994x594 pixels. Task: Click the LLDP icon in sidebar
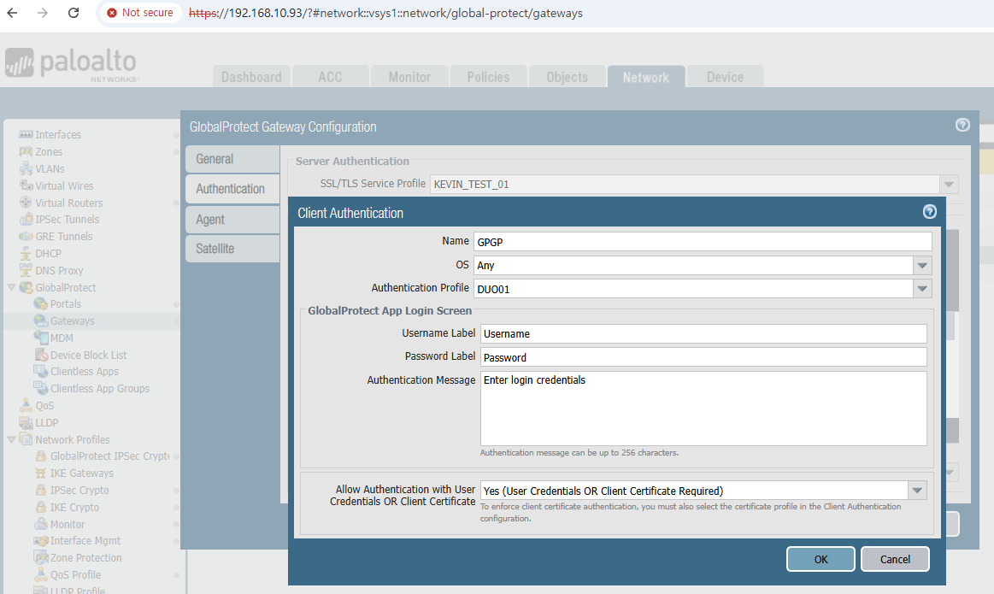tap(26, 422)
